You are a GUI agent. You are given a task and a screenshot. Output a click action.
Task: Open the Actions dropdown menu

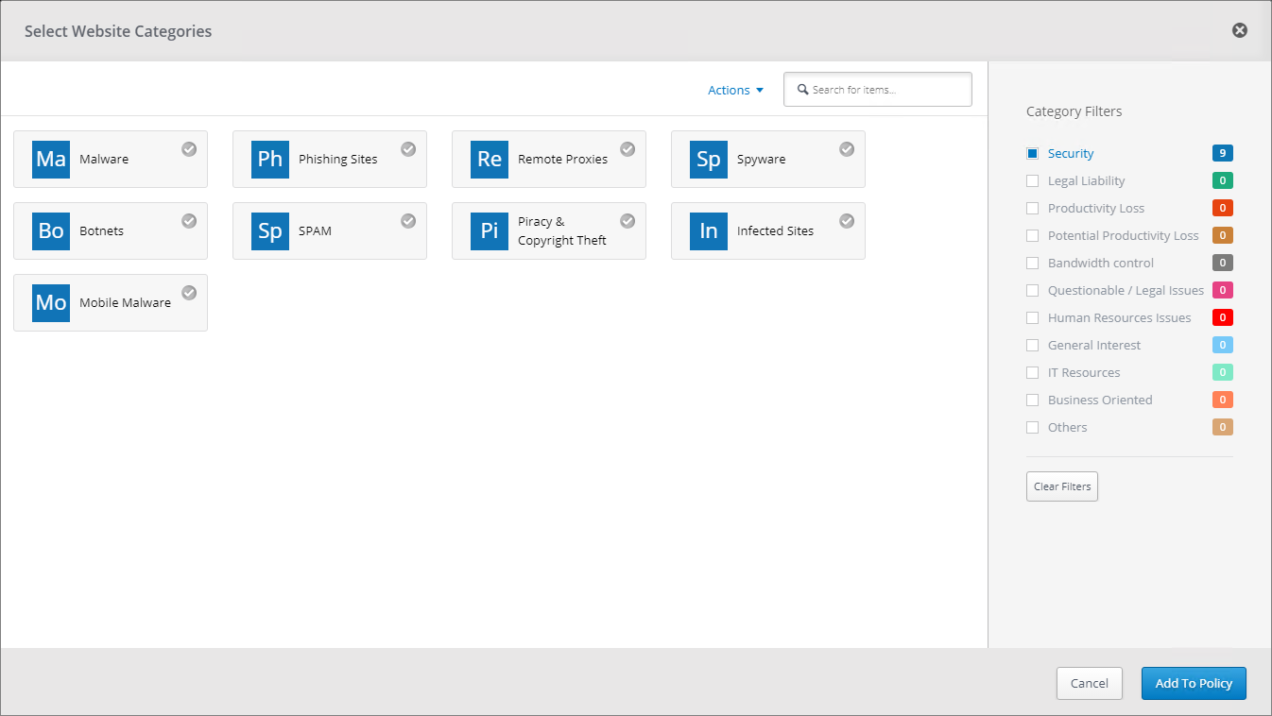(735, 90)
